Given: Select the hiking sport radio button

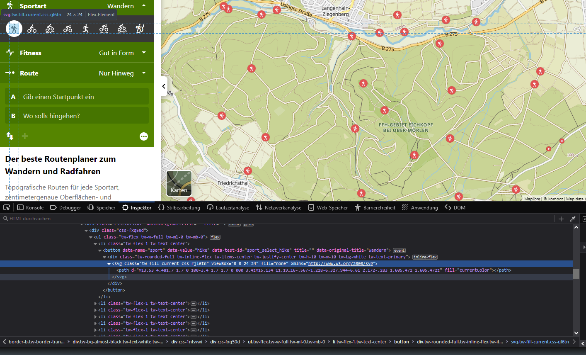Looking at the screenshot, I should coord(15,29).
